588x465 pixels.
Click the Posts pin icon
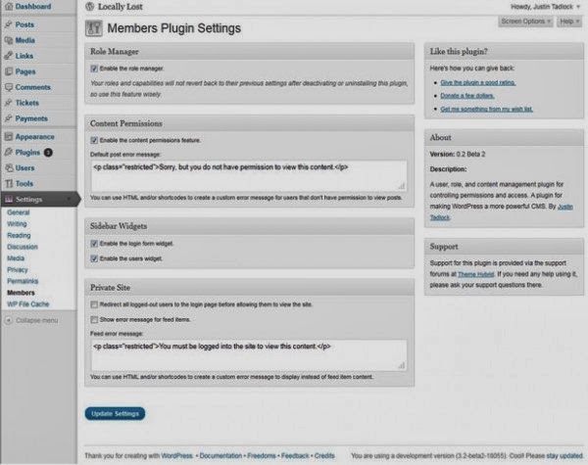(9, 24)
